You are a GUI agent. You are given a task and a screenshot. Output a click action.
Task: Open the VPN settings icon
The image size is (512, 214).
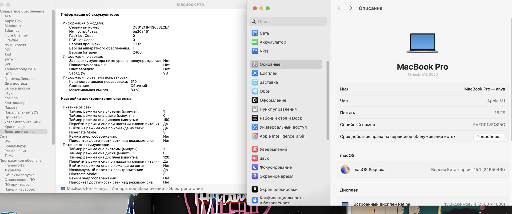pos(255,51)
